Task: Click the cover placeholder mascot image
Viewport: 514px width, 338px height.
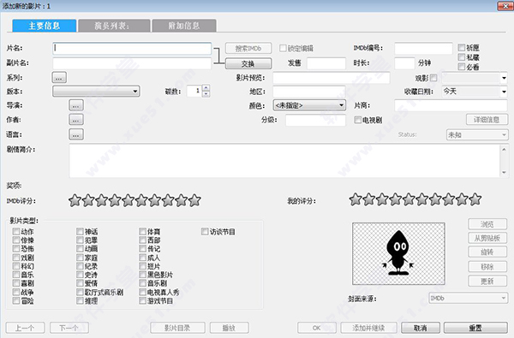Action: [x=398, y=253]
